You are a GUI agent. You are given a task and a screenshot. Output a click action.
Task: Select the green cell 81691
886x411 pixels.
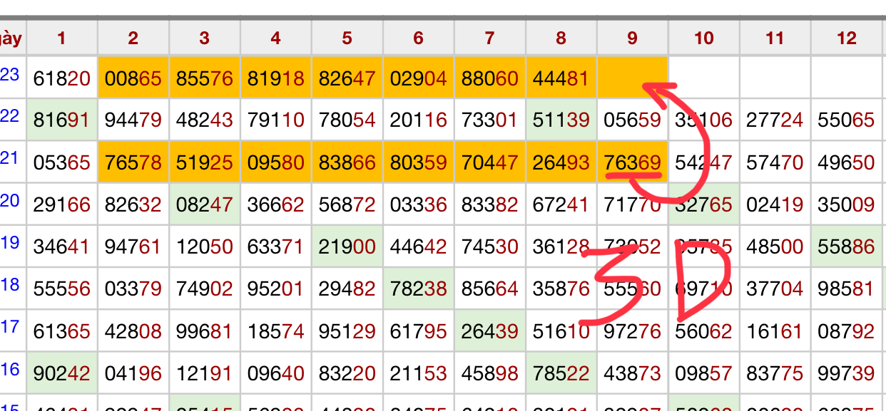(x=61, y=120)
